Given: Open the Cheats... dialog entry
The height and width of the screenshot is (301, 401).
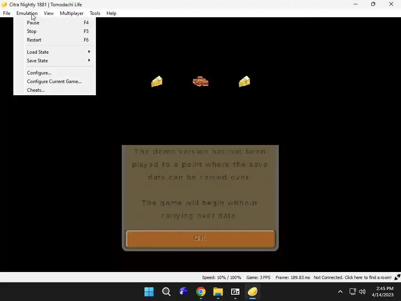Looking at the screenshot, I should pos(54,90).
